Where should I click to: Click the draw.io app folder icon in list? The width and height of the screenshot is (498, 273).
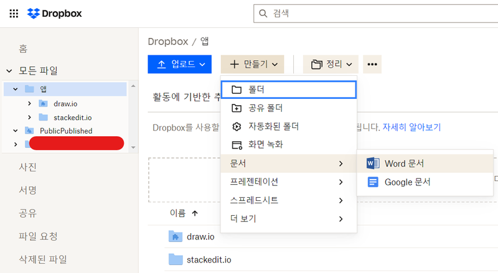pyautogui.click(x=176, y=236)
